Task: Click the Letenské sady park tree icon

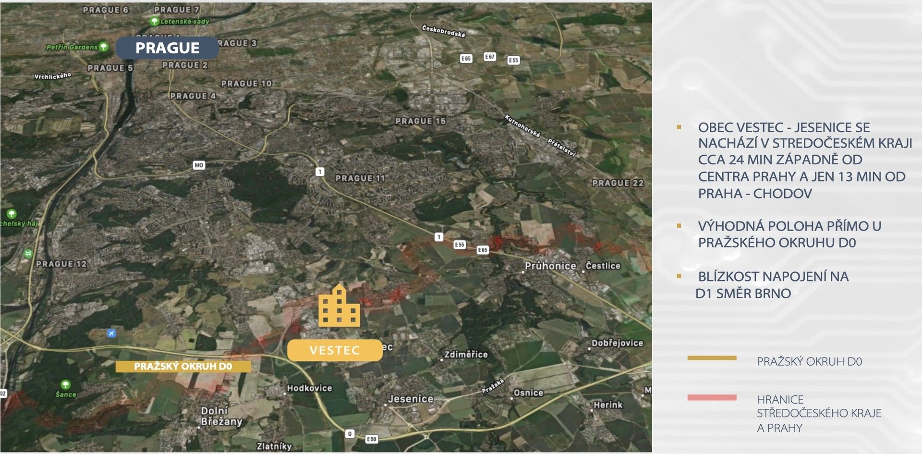Action: (154, 21)
